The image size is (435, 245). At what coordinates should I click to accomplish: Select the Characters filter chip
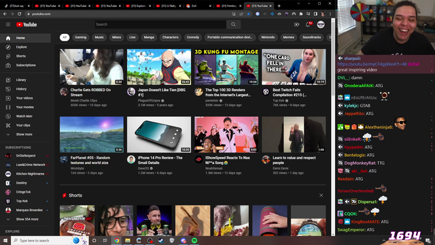click(x=171, y=37)
